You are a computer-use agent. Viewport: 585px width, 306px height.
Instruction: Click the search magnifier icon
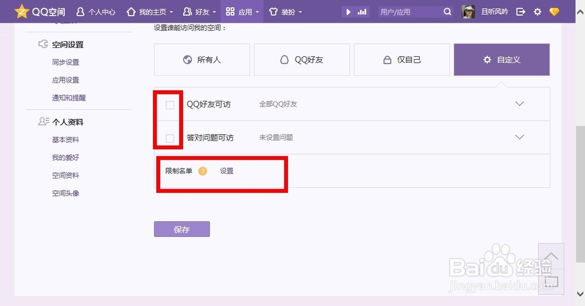click(448, 12)
